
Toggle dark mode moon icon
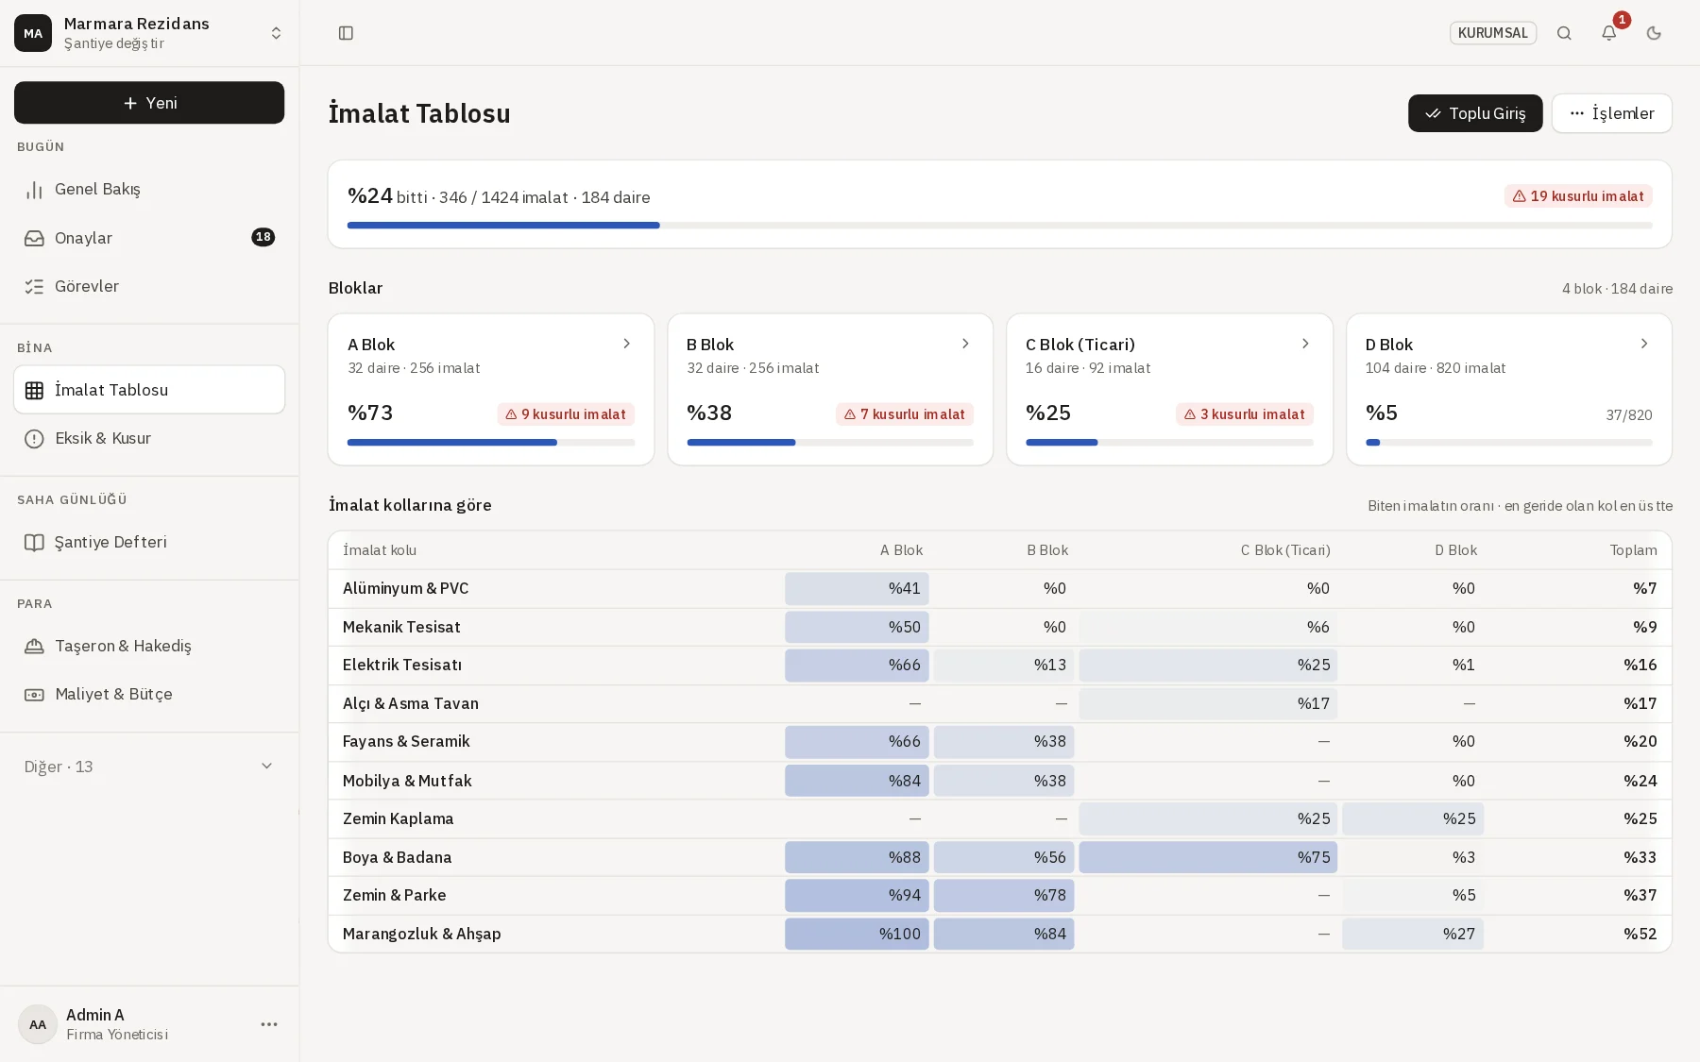1654,33
